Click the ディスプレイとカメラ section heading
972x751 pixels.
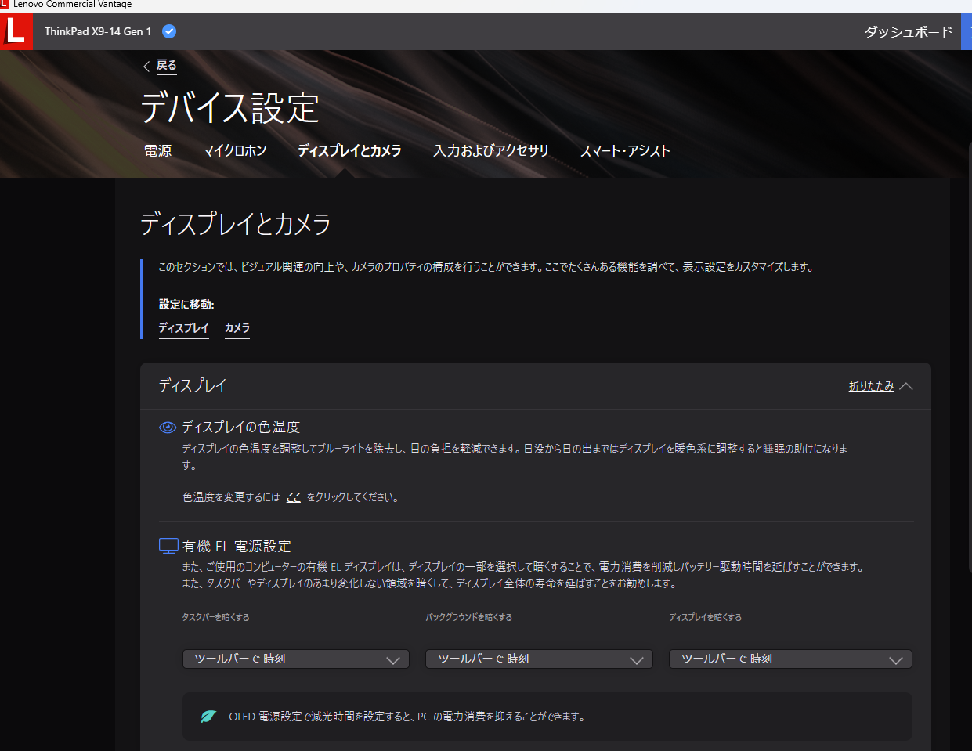click(x=236, y=224)
